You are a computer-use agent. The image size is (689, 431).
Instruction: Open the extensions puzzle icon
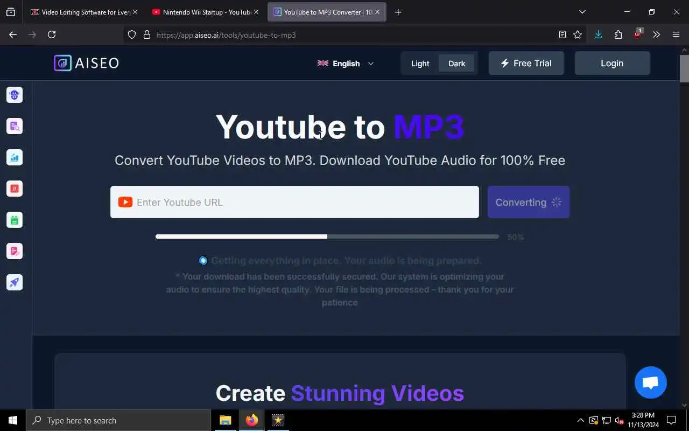pyautogui.click(x=618, y=34)
